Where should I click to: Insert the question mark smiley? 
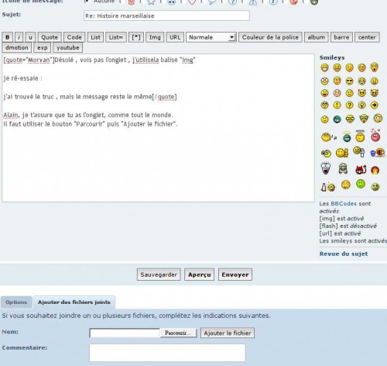(349, 105)
